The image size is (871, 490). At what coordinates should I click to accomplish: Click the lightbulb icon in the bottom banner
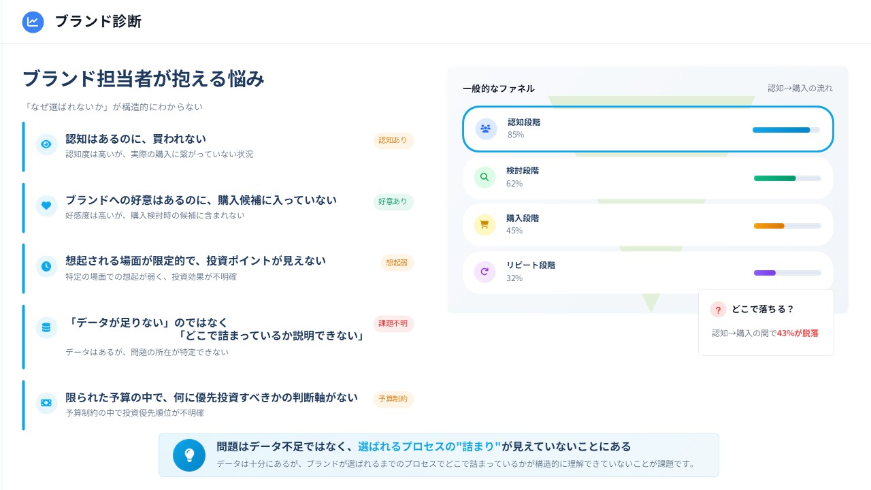pos(189,455)
